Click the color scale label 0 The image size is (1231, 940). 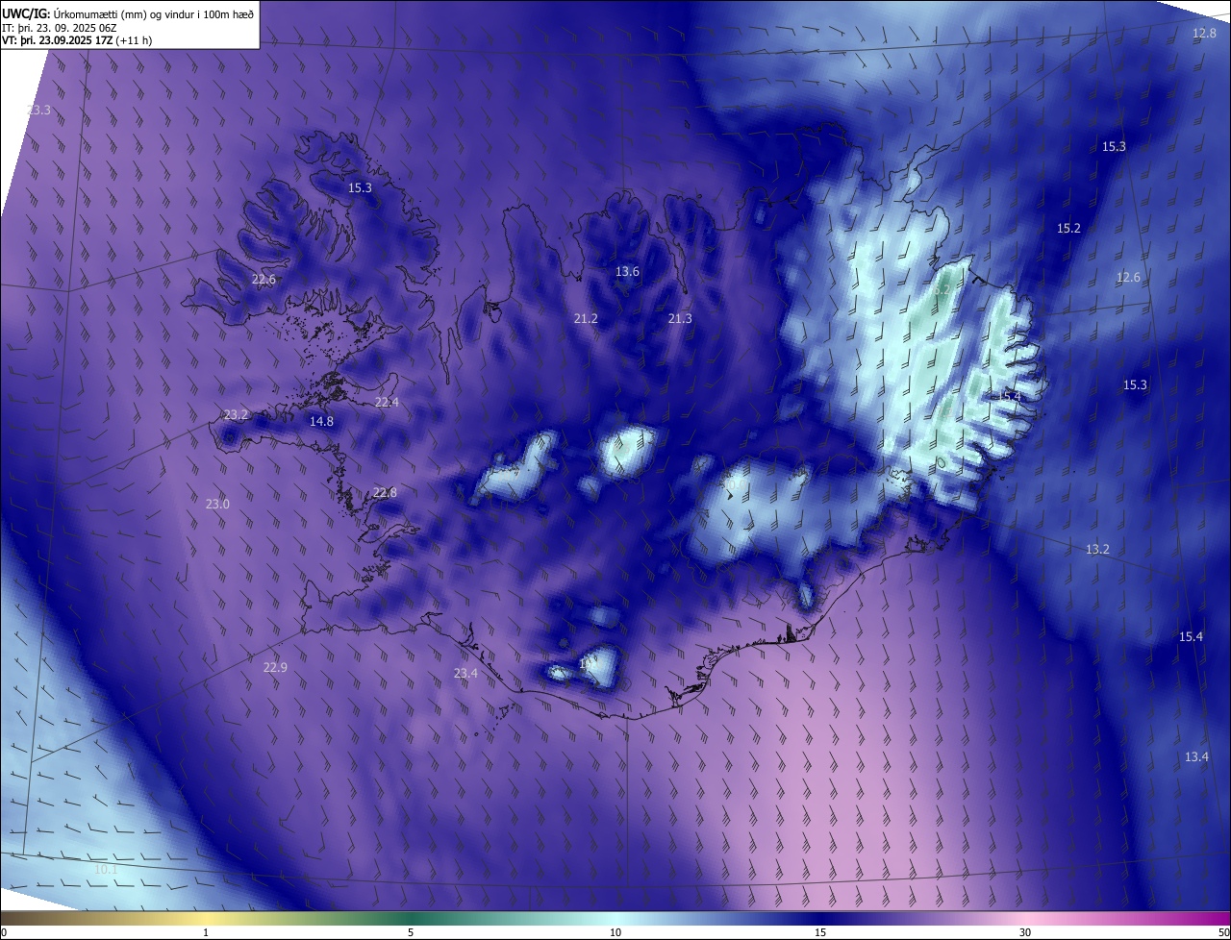coord(4,933)
